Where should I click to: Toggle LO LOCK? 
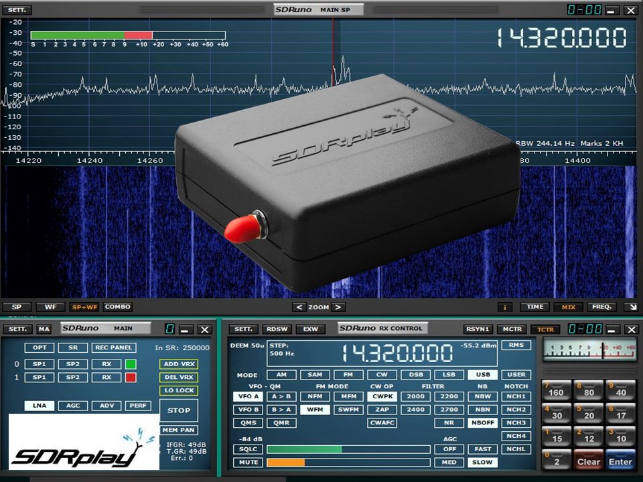[179, 390]
